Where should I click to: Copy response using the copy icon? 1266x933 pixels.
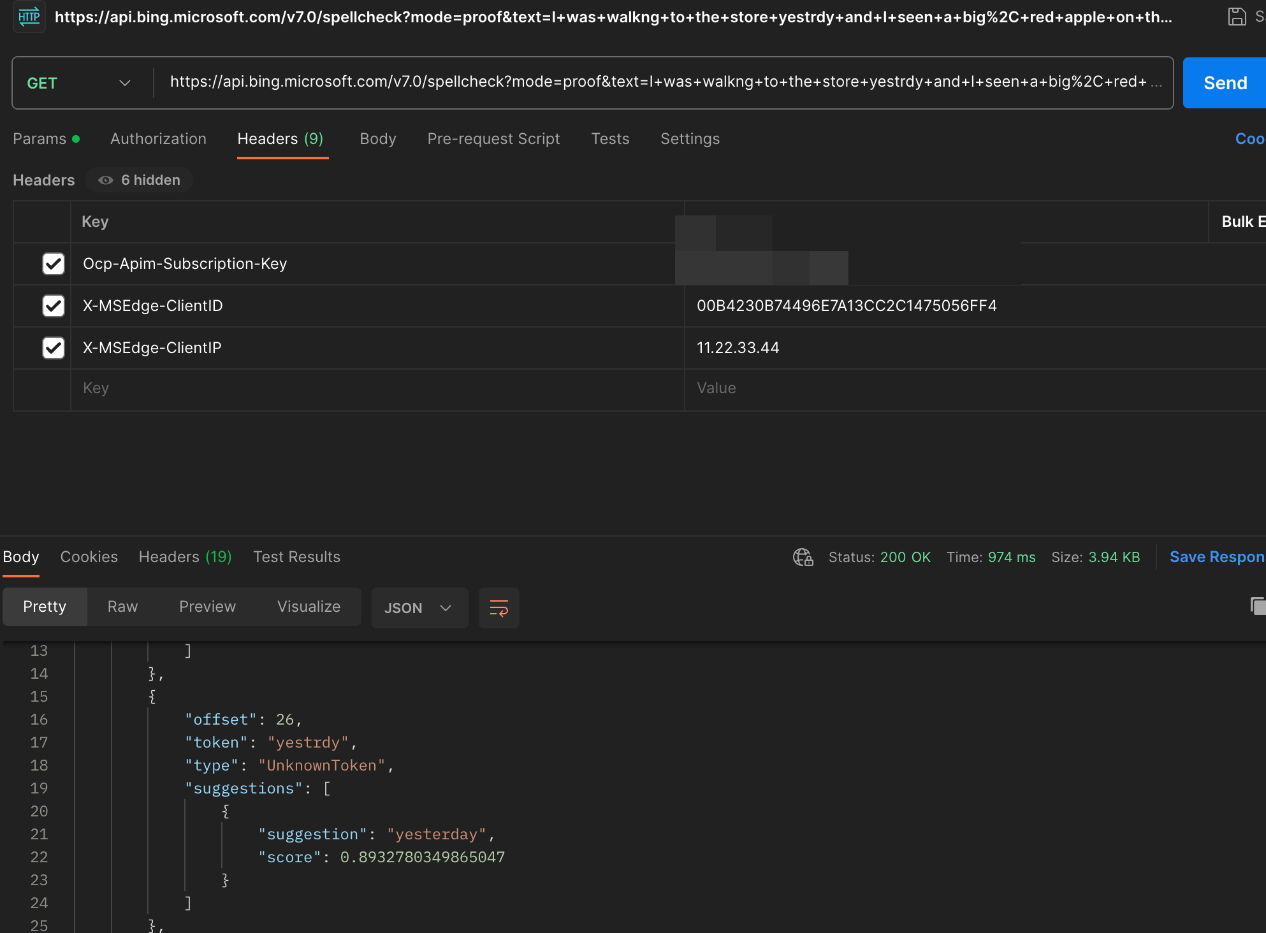[1258, 605]
